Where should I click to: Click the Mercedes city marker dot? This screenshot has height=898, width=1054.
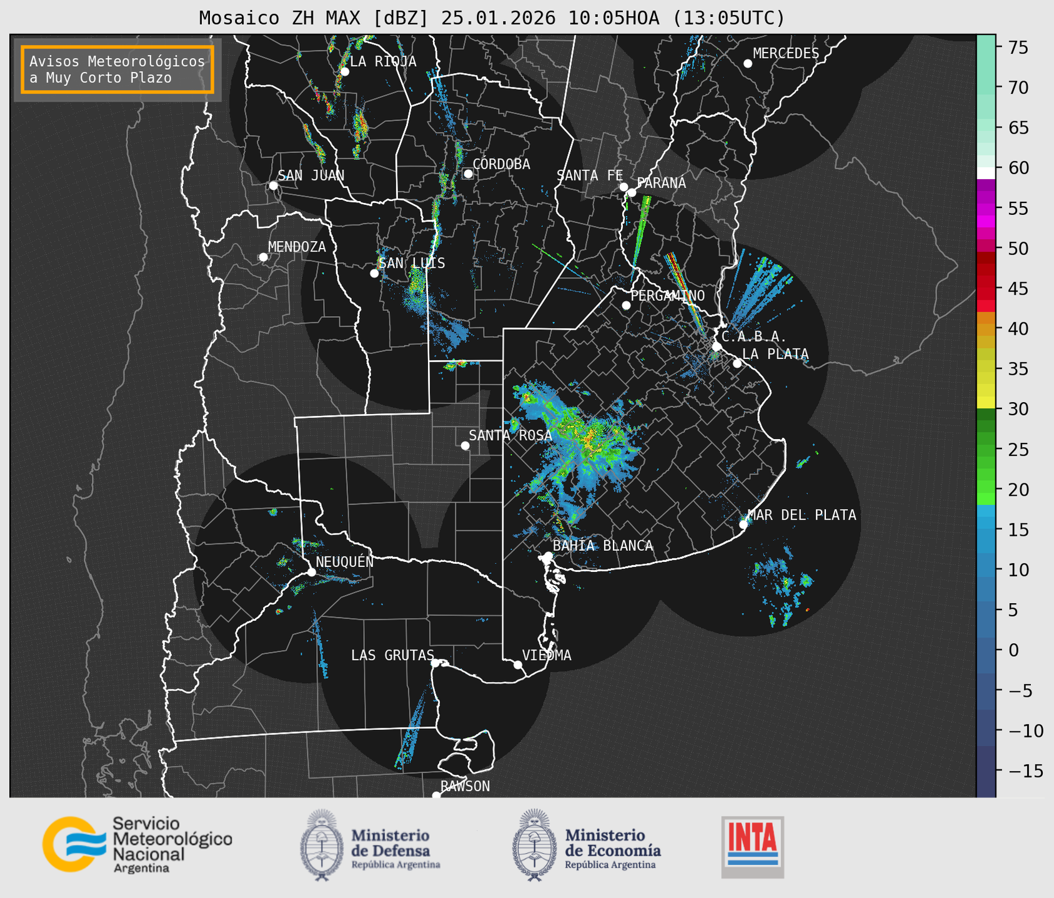(747, 64)
